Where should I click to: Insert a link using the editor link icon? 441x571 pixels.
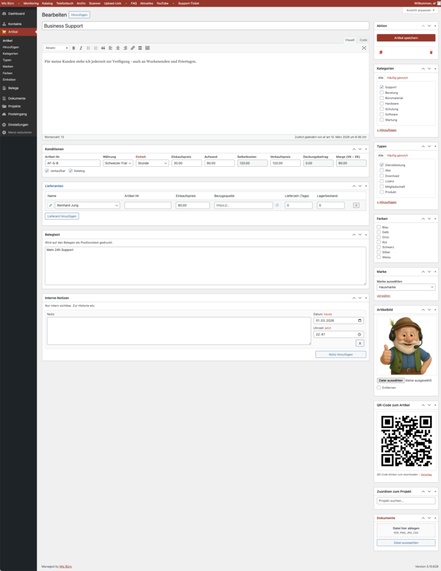click(x=132, y=48)
